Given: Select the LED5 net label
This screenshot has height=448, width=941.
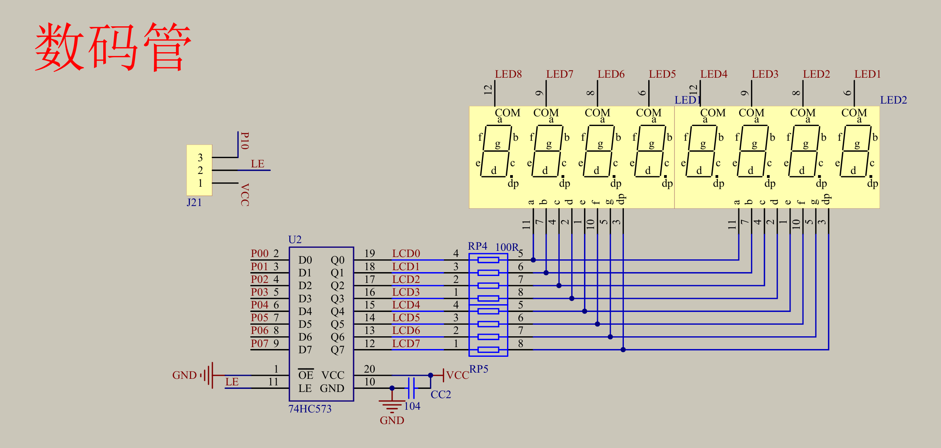Looking at the screenshot, I should tap(662, 74).
